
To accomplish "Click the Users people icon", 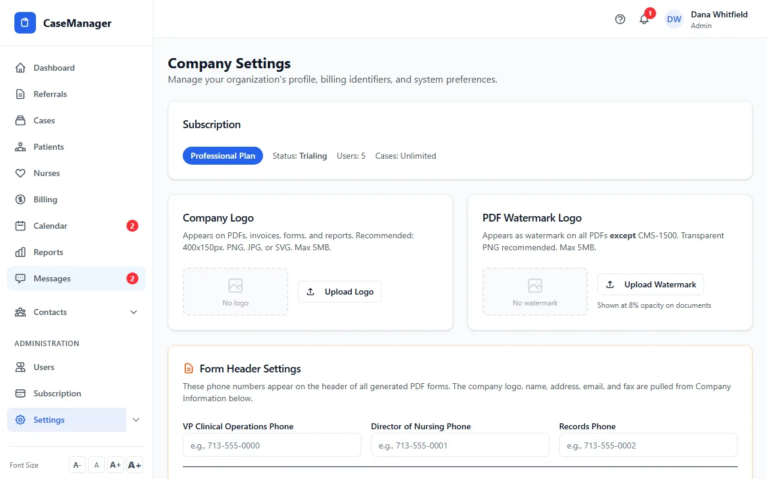I will (x=20, y=367).
